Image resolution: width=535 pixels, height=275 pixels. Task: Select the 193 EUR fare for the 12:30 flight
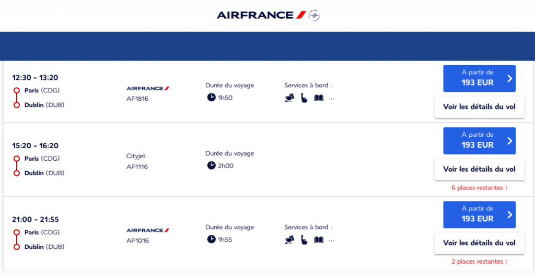click(479, 78)
